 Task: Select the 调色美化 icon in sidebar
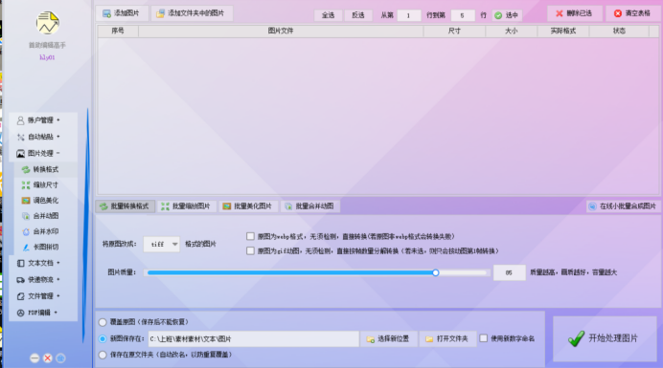26,201
